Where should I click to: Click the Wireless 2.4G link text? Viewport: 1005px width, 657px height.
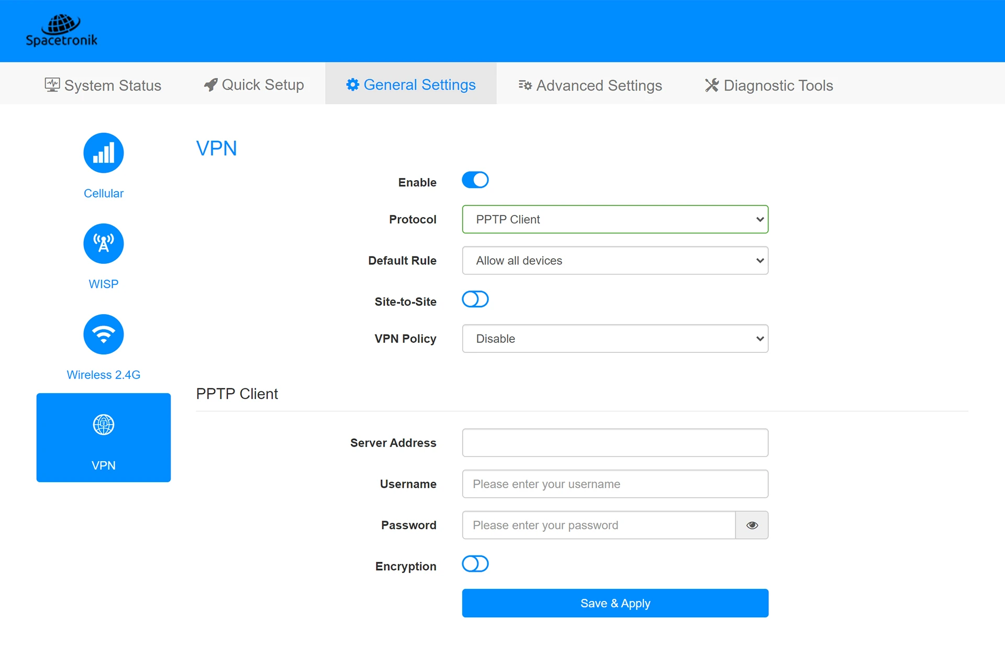point(104,375)
